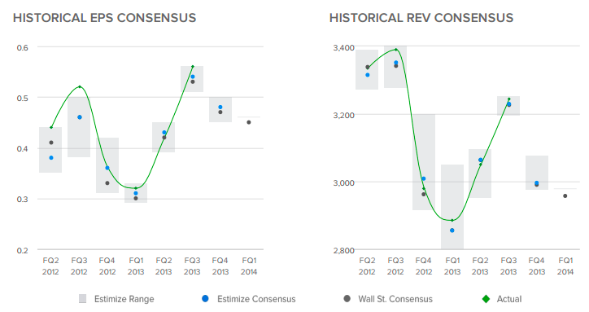Click the Historical EPS Consensus title

[x=104, y=18]
